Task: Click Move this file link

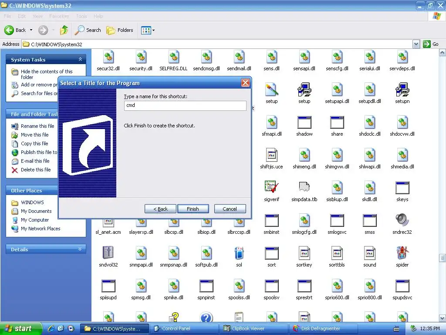Action: pos(35,135)
